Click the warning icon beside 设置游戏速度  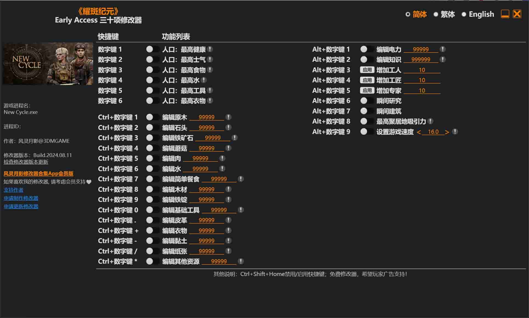(x=455, y=132)
